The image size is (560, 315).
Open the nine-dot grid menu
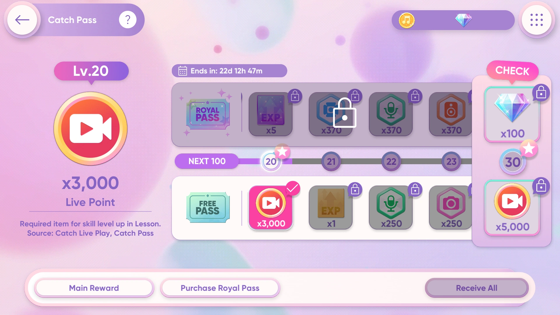(x=536, y=20)
